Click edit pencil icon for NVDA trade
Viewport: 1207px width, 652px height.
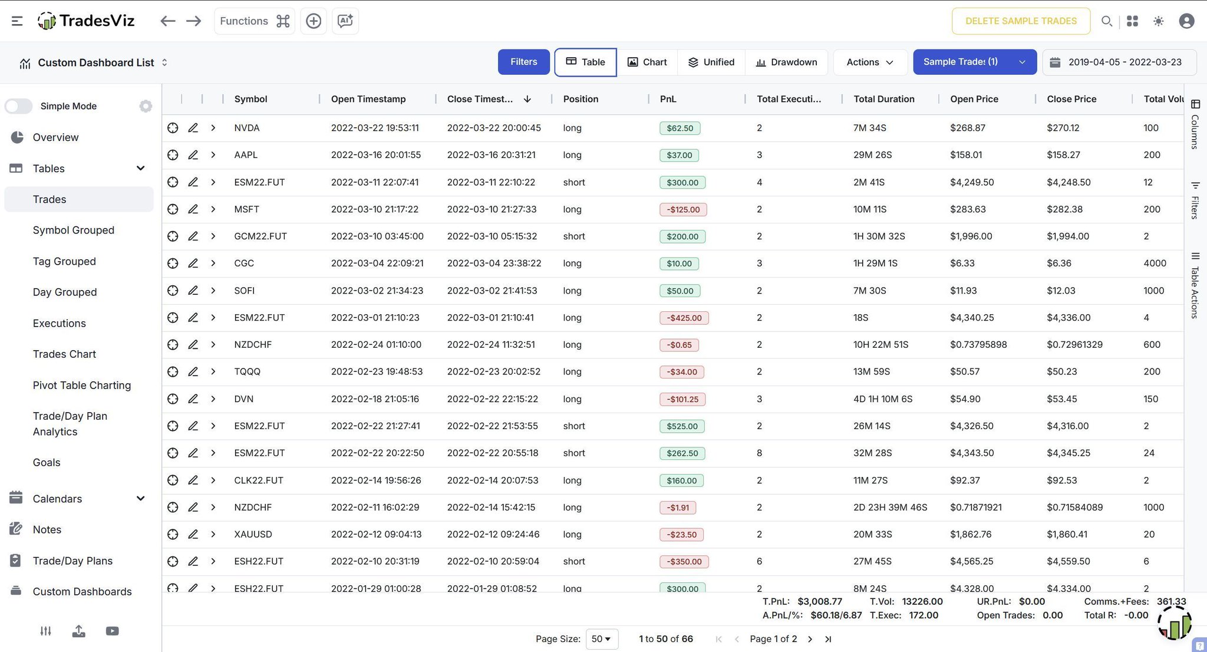click(193, 128)
